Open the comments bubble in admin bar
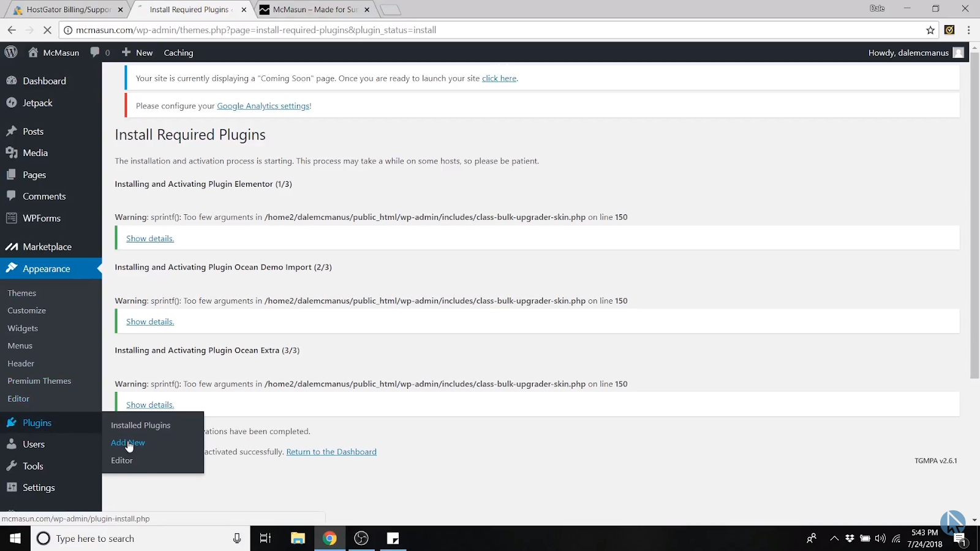980x551 pixels. (x=95, y=53)
